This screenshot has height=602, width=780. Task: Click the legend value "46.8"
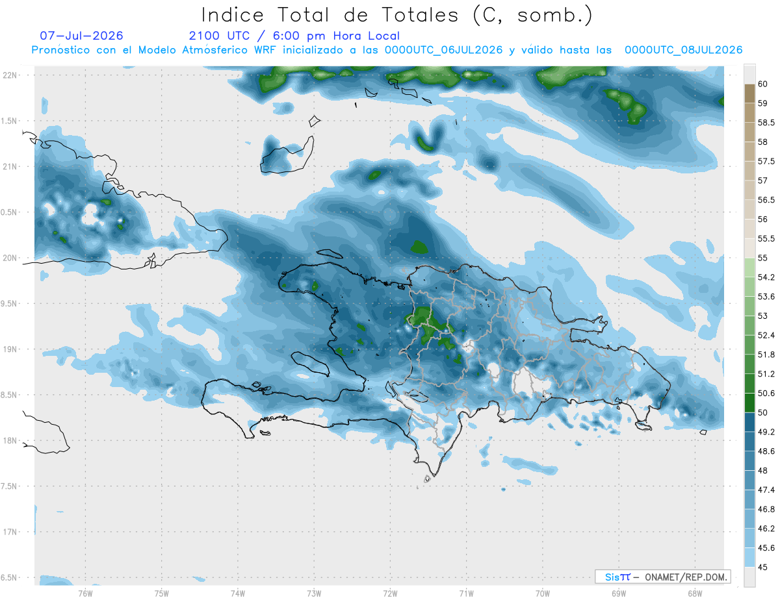pyautogui.click(x=766, y=509)
